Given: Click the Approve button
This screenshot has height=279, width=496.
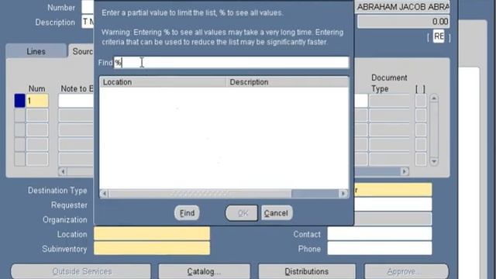Looking at the screenshot, I should (x=406, y=271).
